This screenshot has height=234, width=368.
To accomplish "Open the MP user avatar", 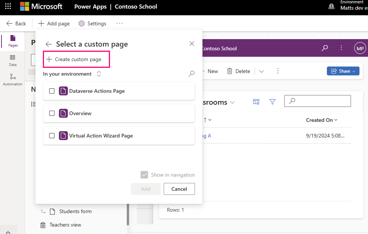I will (x=360, y=48).
